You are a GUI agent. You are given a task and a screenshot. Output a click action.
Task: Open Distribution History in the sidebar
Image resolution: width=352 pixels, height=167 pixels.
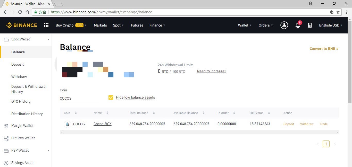(27, 114)
